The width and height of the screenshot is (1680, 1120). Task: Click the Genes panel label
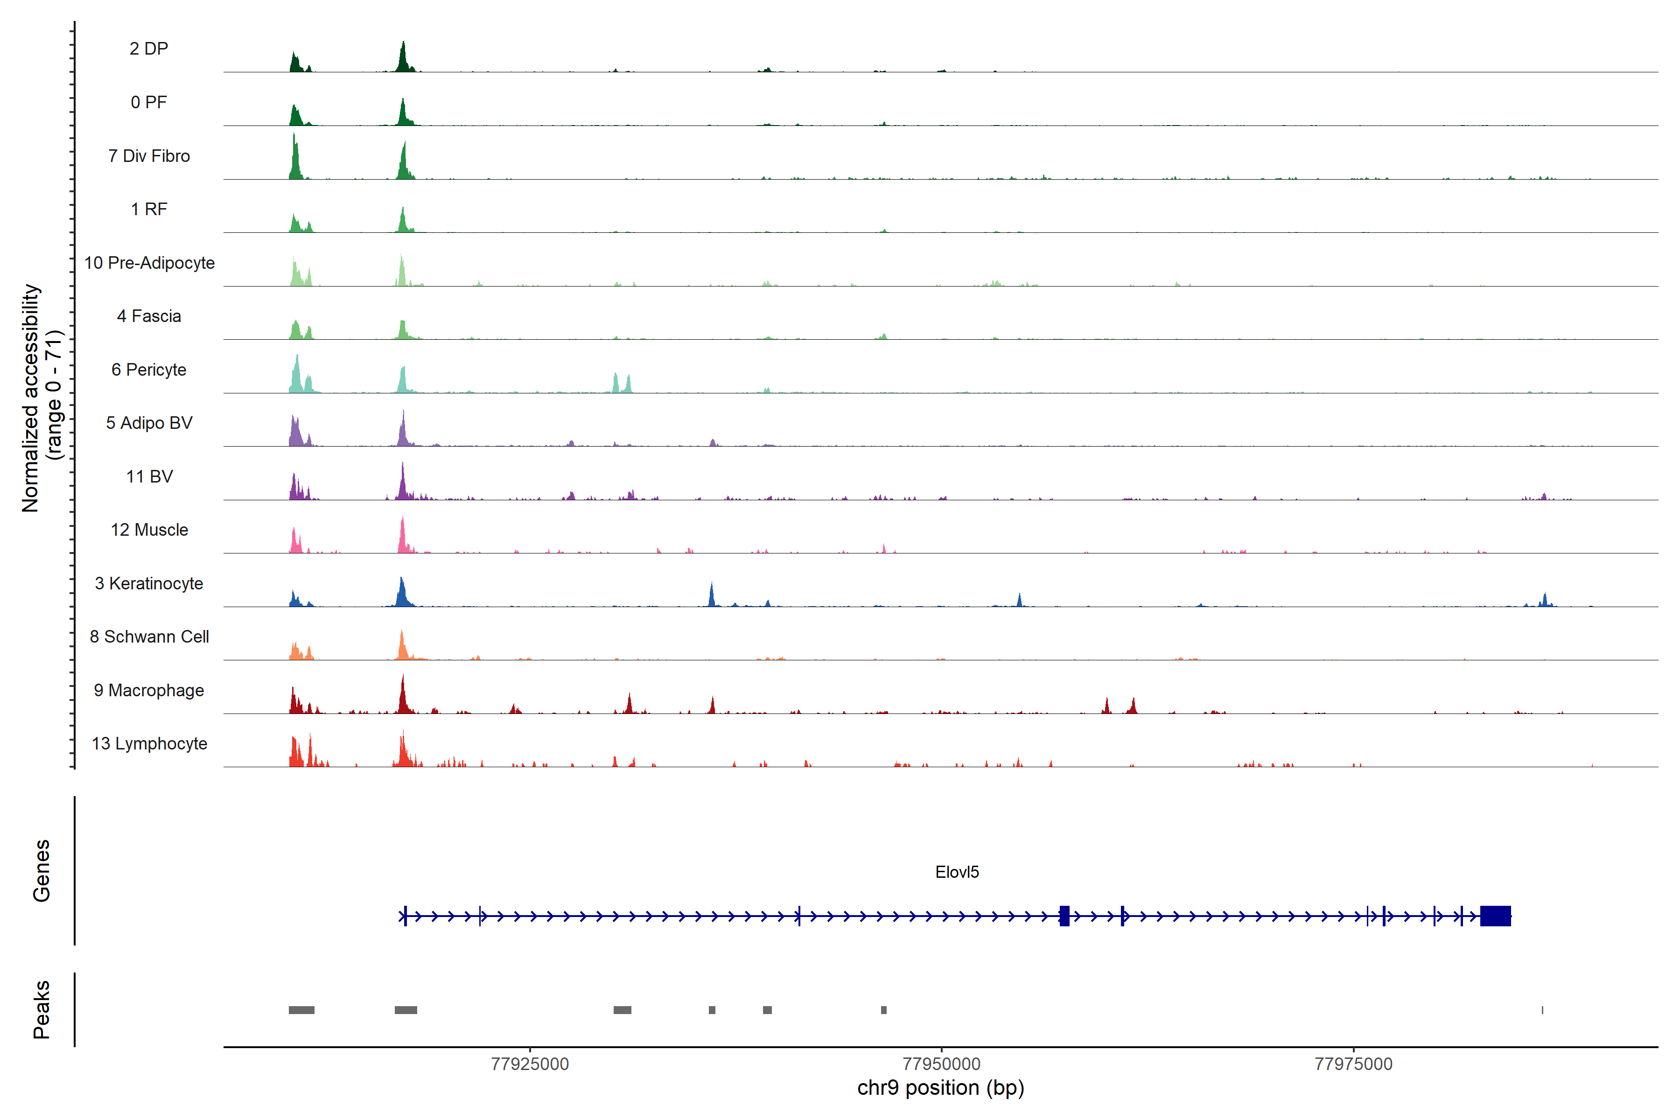(x=42, y=871)
